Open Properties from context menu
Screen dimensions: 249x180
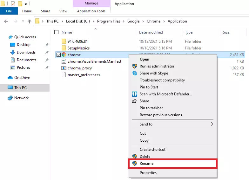pyautogui.click(x=173, y=172)
